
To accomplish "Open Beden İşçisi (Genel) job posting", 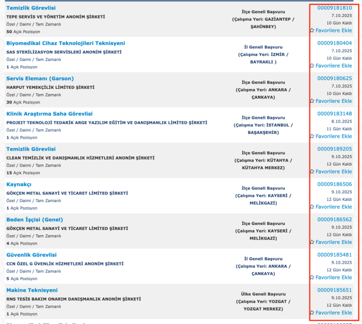I will point(34,220).
